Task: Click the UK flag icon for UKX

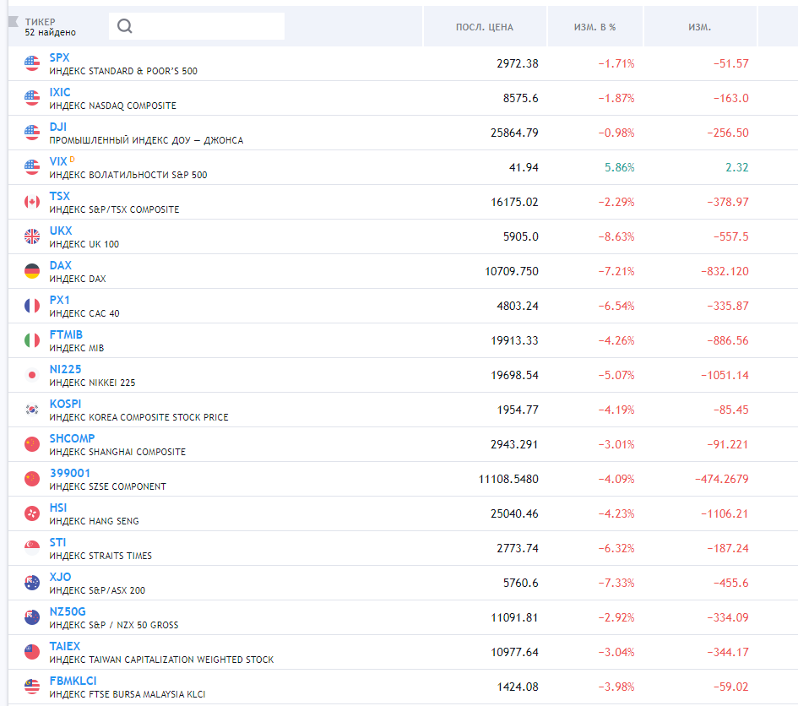Action: [x=32, y=236]
